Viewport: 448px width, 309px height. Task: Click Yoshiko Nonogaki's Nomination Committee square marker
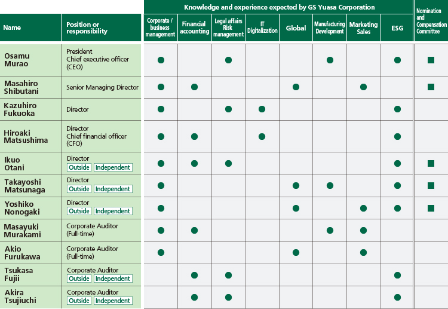coord(431,208)
